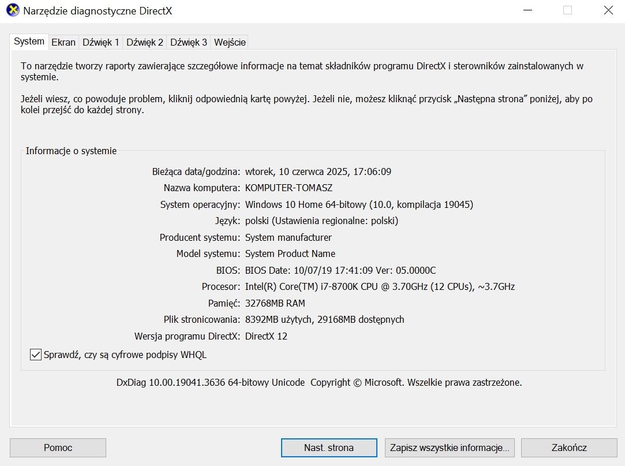The width and height of the screenshot is (625, 466).
Task: Toggle the WHQL digital signatures checkbox
Action: (x=35, y=355)
